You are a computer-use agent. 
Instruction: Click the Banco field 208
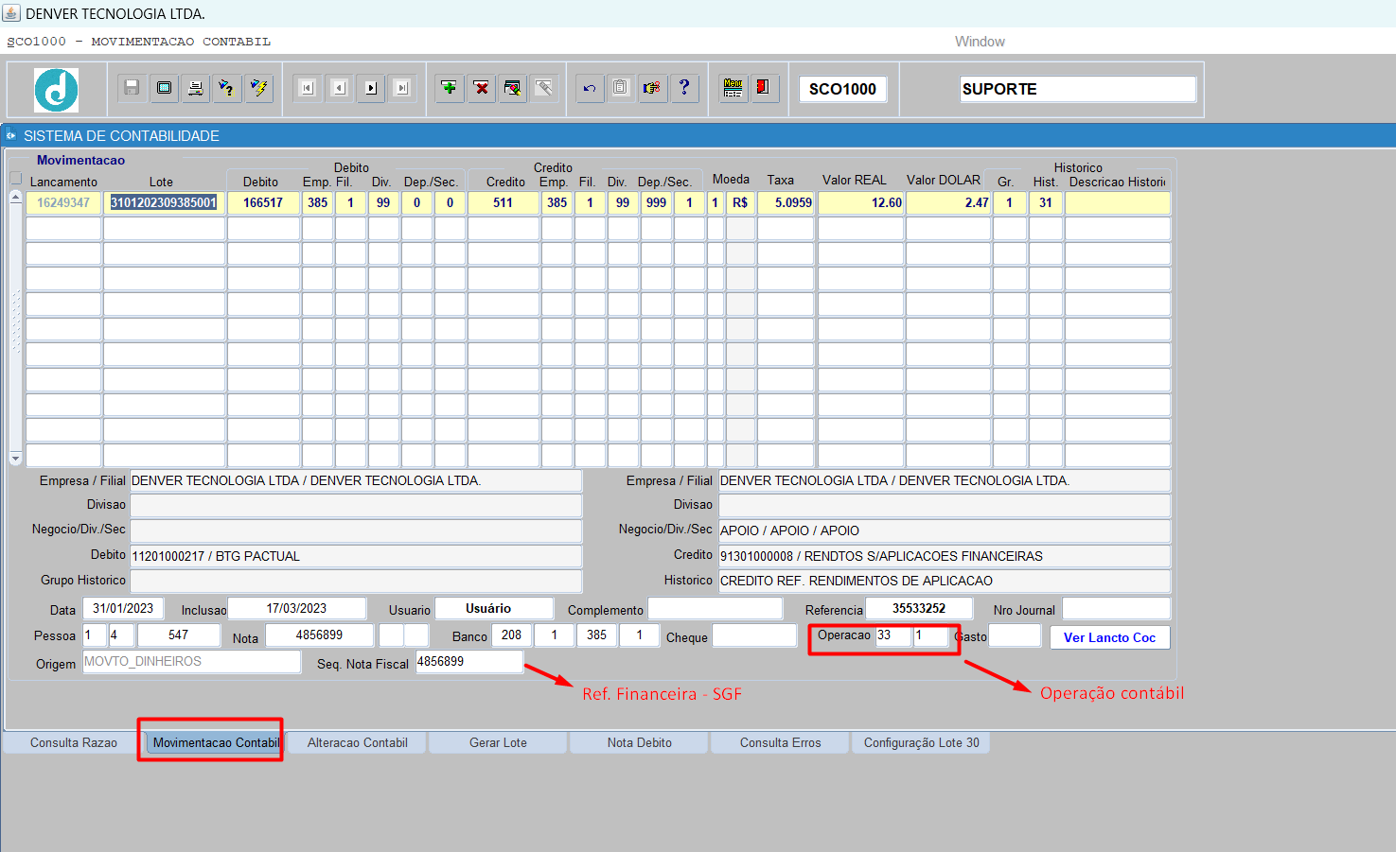coord(511,635)
